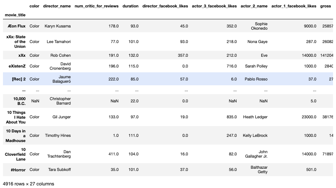Screen dimensions: 336x188
Task: Click the director_name column header
Action: click(57, 6)
